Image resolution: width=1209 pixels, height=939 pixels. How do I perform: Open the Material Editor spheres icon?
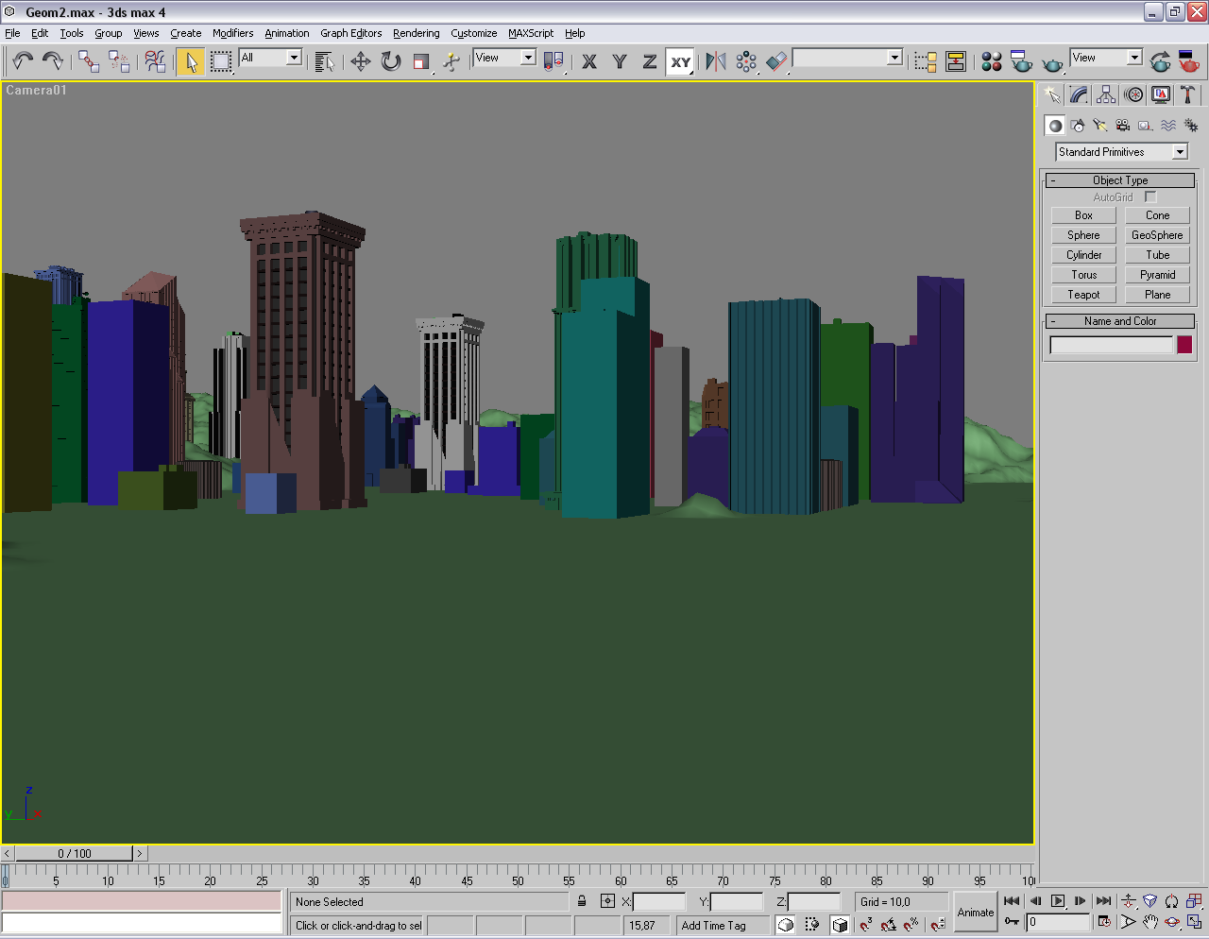click(x=991, y=61)
